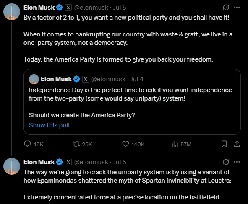
Task: Open more options on the Epaminondas tweet
Action: pos(237,162)
